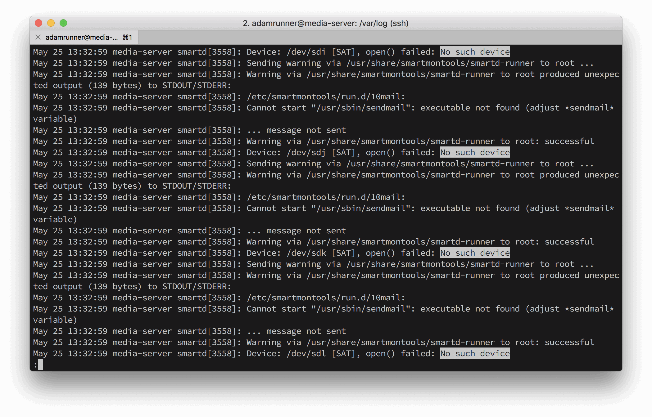Click the '/dev/sdj' device path text
Viewport: 652px width, 417px height.
coord(306,152)
